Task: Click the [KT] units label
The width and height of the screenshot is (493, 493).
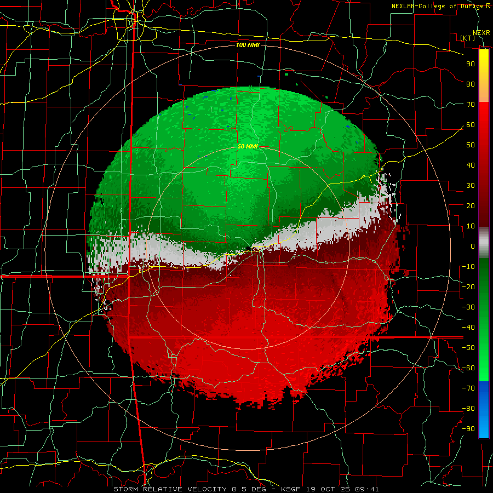Action: click(468, 38)
